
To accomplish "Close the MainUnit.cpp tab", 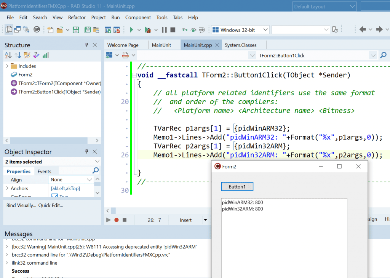I will point(217,45).
